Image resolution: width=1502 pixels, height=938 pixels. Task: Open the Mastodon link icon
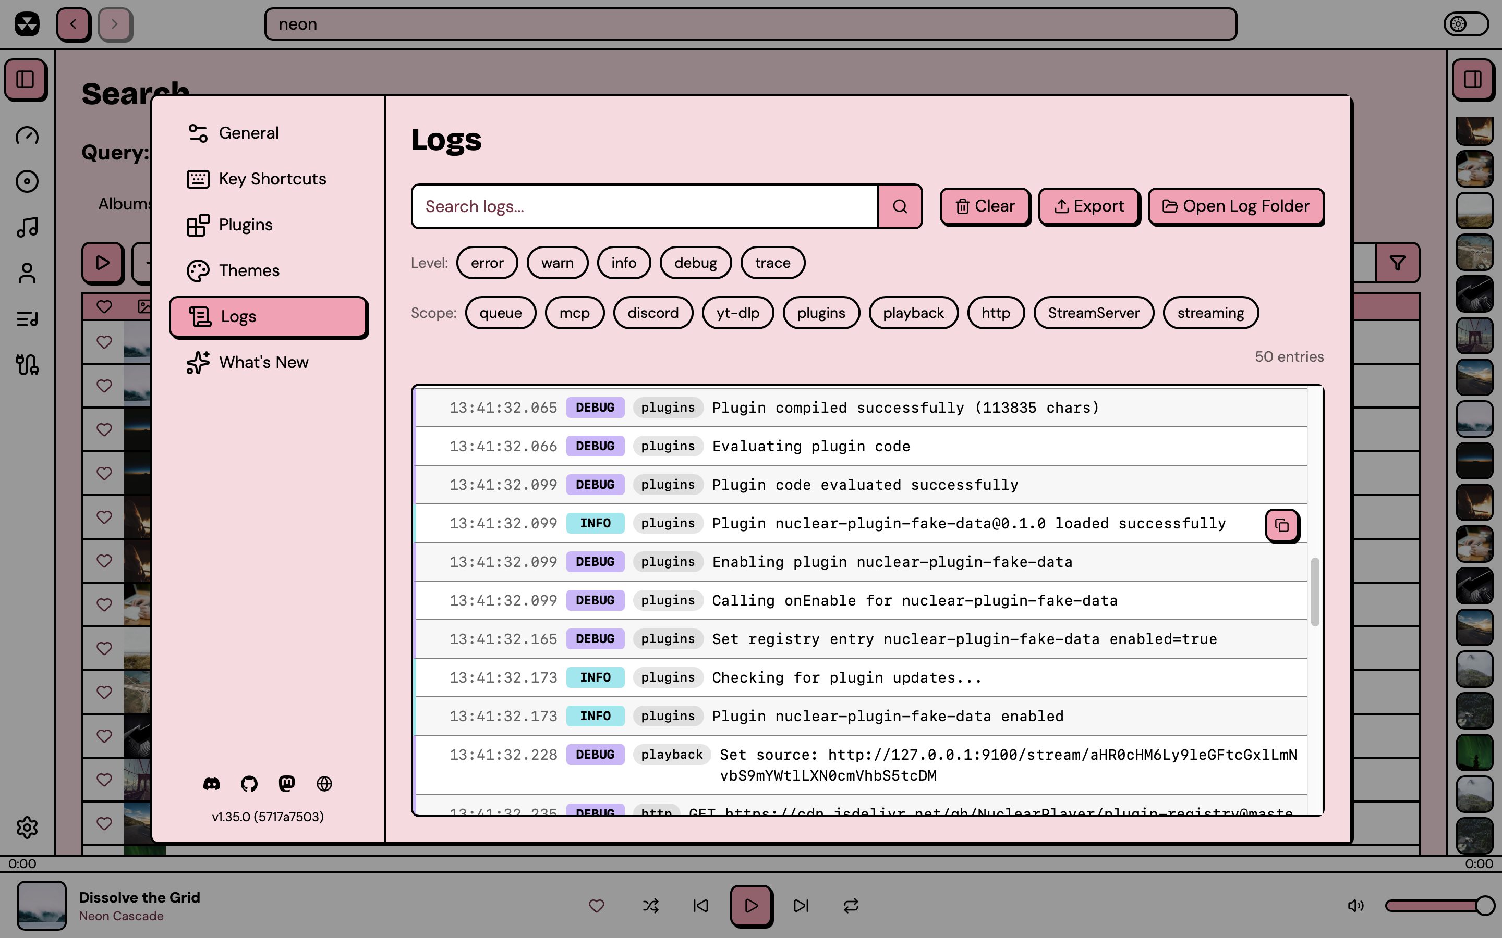(287, 784)
